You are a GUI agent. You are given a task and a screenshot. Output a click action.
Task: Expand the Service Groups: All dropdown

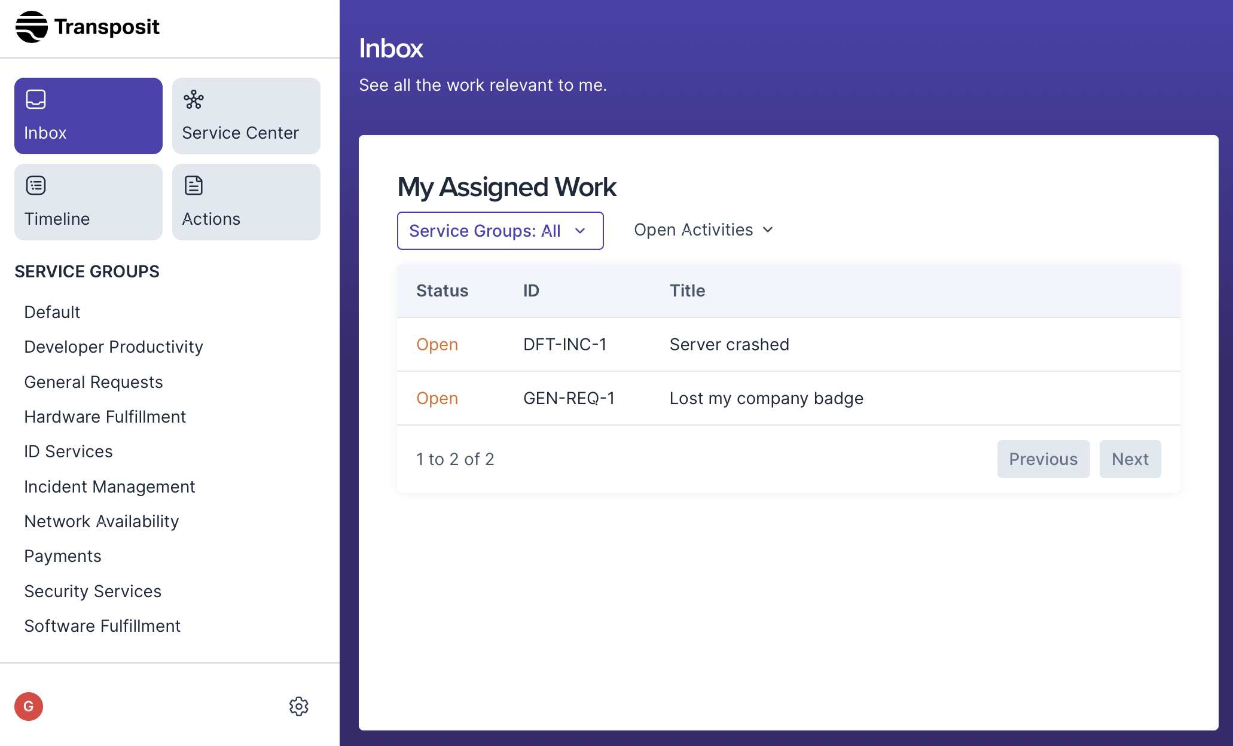pos(500,231)
